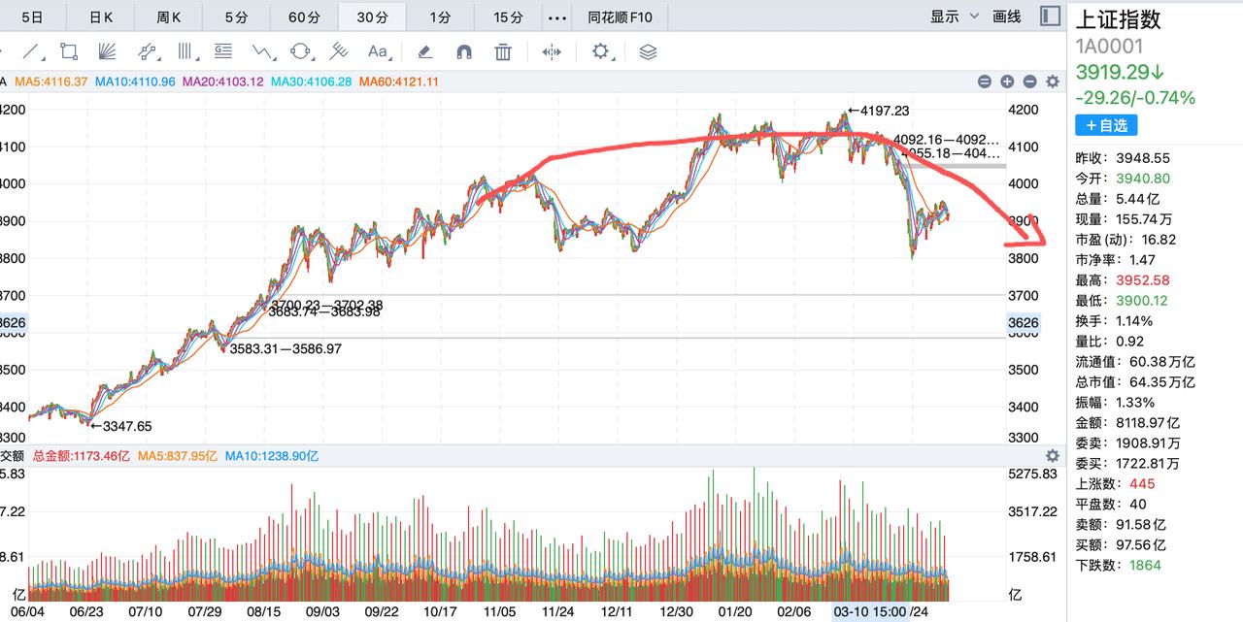Zoom out the chart with minus icon
Screen dimensions: 1243x622
(x=1029, y=82)
